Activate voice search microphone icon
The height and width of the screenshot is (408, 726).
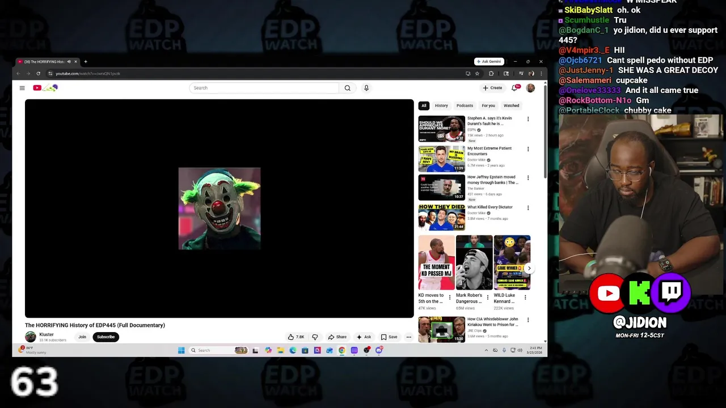(366, 88)
